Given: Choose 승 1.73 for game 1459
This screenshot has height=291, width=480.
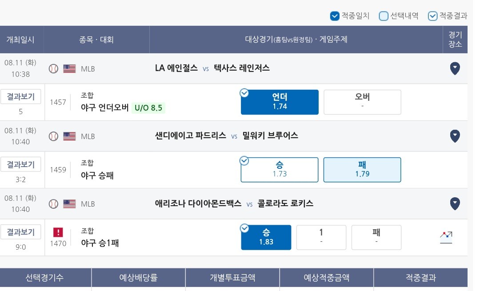Looking at the screenshot, I should (280, 170).
